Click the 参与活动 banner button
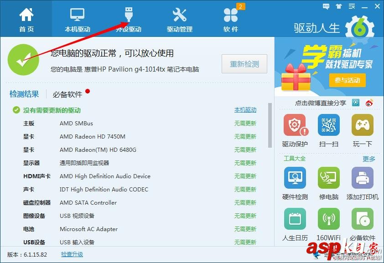 pyautogui.click(x=347, y=80)
